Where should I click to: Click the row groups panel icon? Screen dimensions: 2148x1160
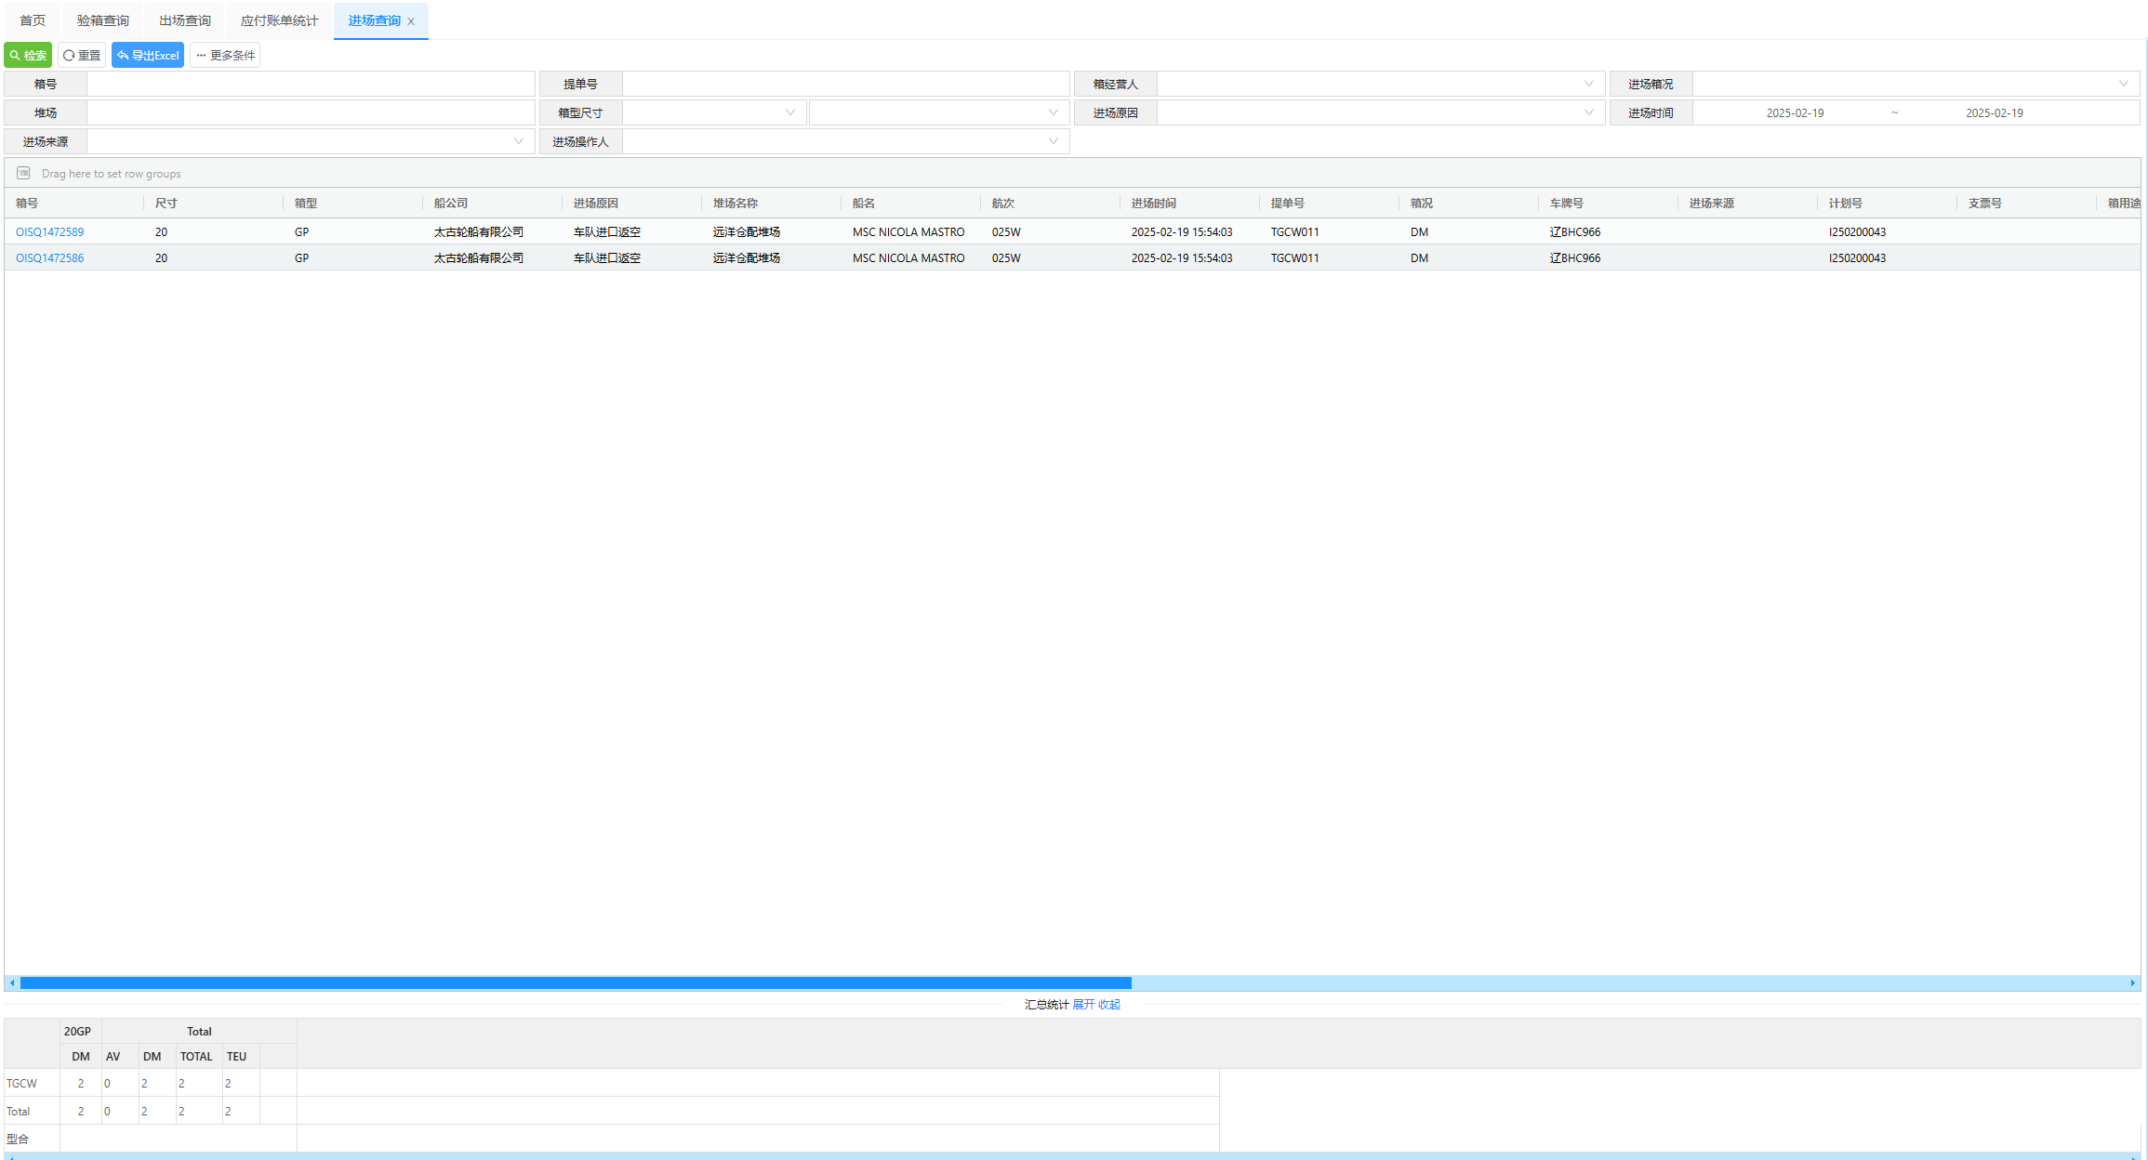pyautogui.click(x=23, y=174)
